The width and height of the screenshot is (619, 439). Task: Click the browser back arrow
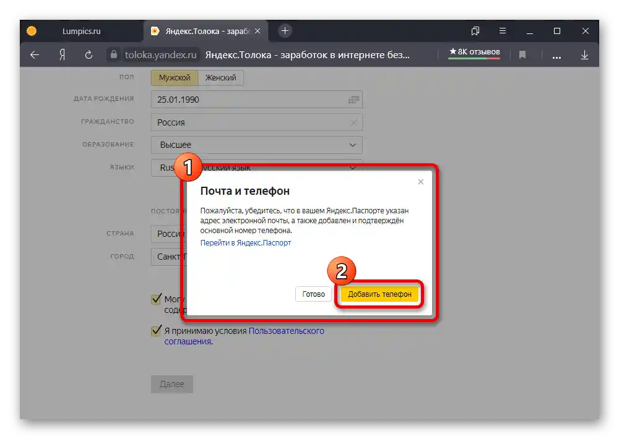(x=35, y=55)
